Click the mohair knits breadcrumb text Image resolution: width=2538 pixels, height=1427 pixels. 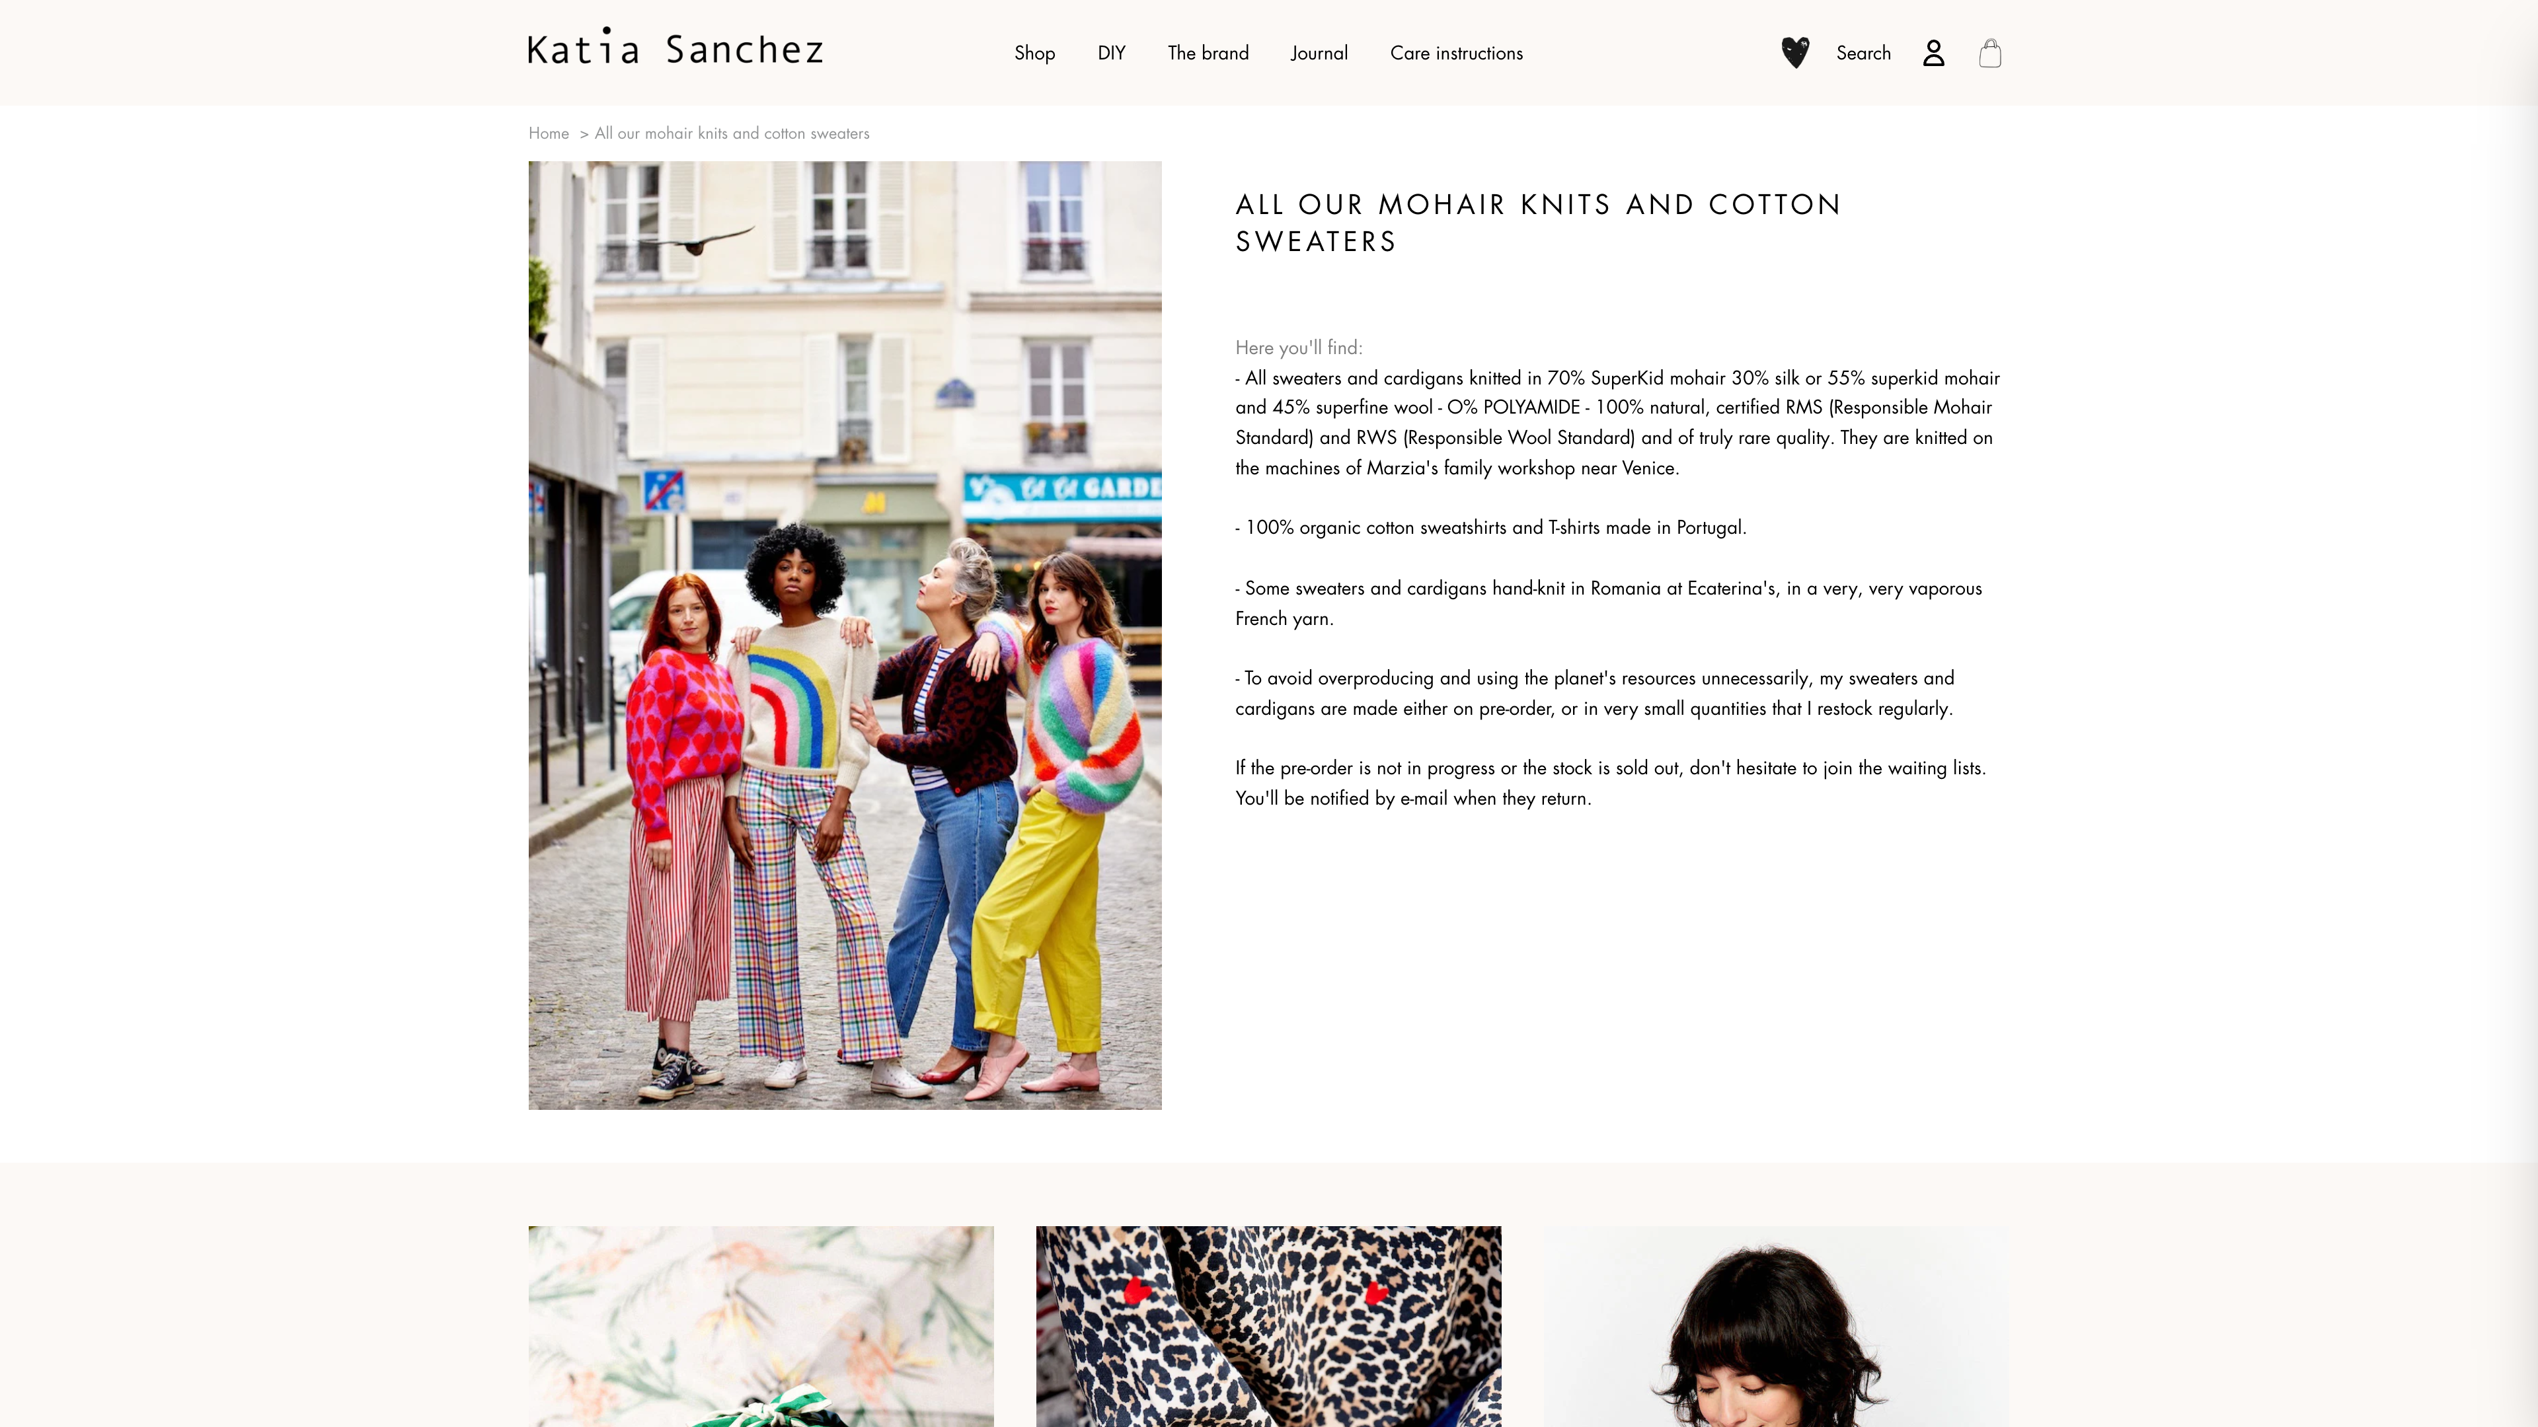pos(732,133)
